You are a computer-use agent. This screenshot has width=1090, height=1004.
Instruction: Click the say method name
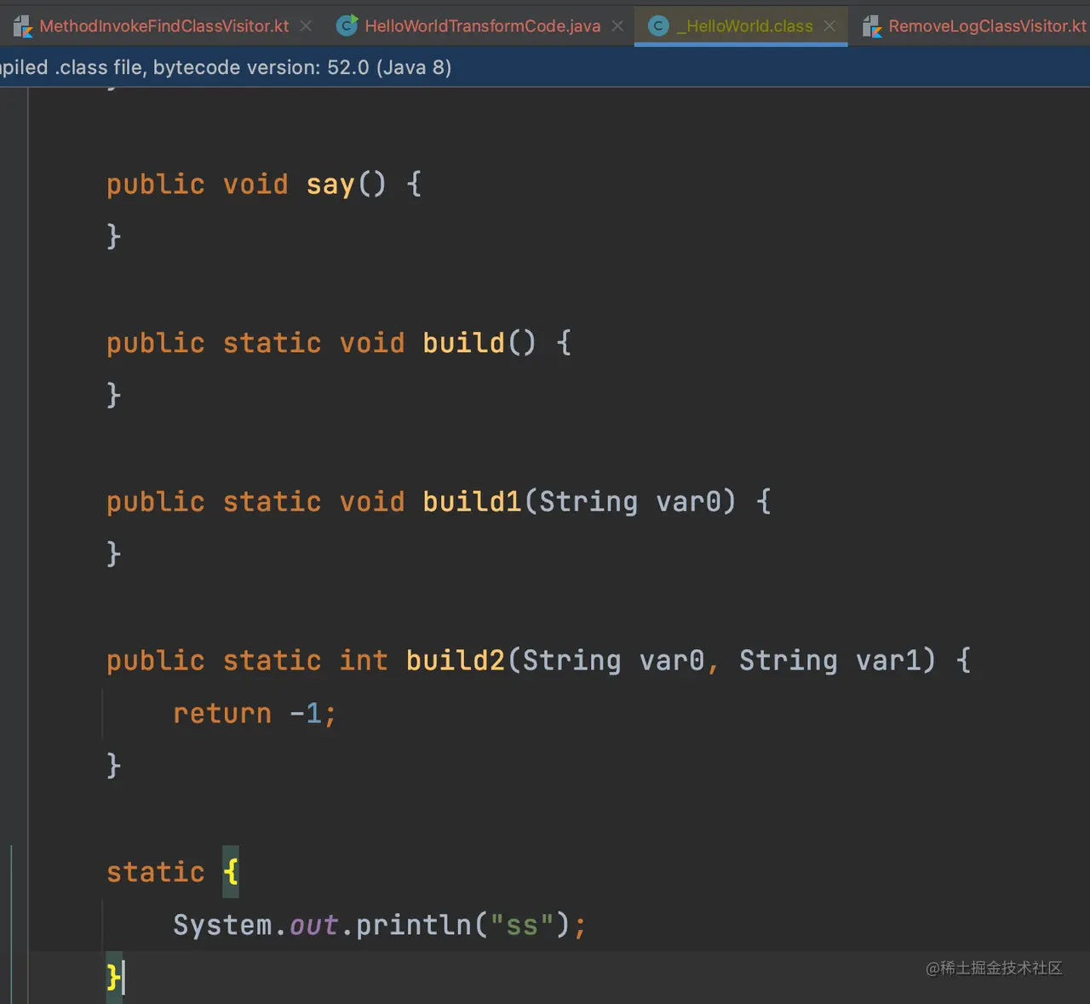[330, 184]
